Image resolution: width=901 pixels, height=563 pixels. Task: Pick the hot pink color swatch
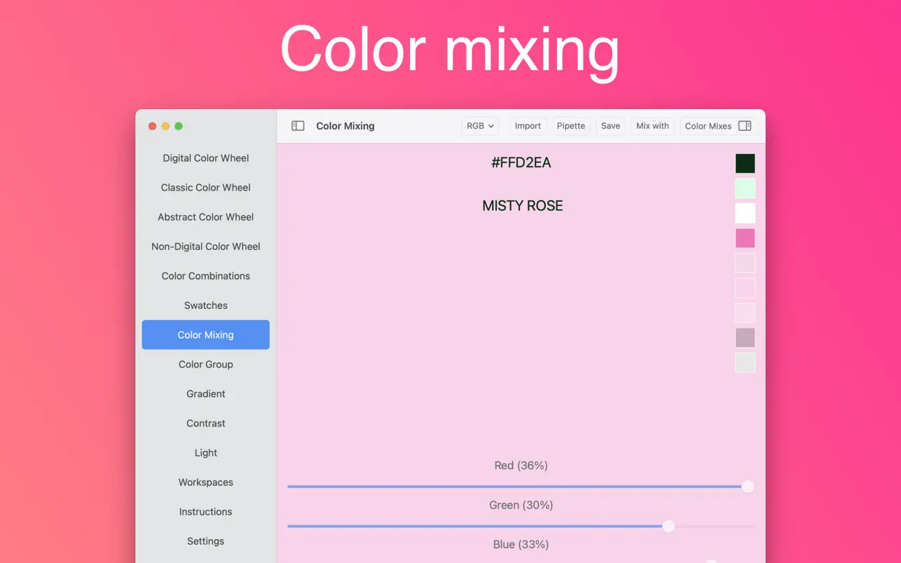(745, 238)
